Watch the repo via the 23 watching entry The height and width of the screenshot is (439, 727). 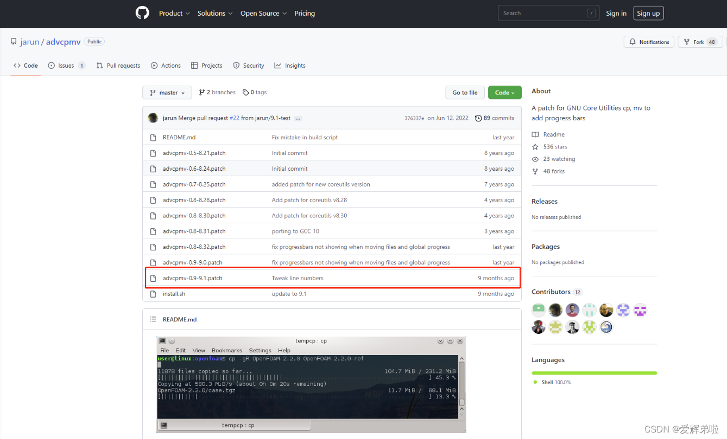click(x=553, y=159)
